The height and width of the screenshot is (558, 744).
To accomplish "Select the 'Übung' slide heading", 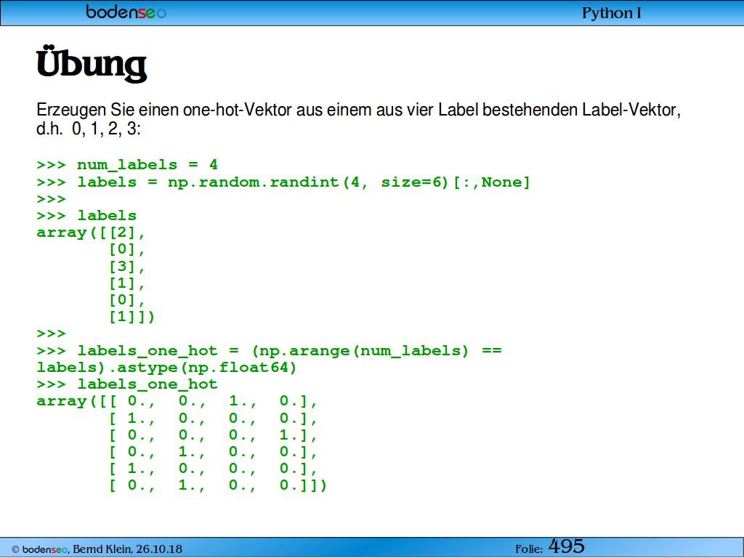I will 92,64.
